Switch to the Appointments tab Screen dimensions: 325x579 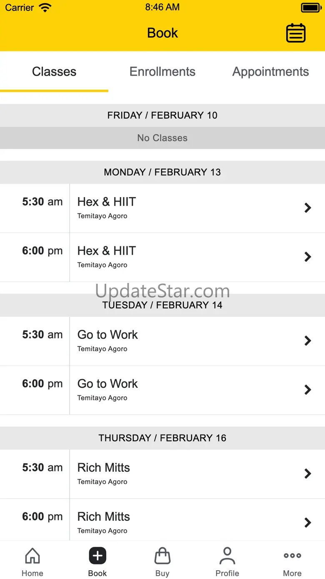(271, 72)
